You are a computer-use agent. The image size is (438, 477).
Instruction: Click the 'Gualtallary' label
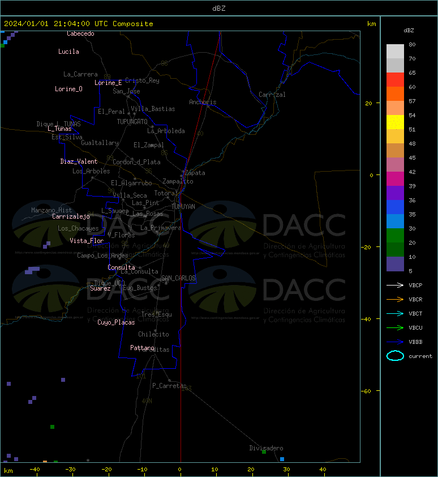click(x=100, y=143)
